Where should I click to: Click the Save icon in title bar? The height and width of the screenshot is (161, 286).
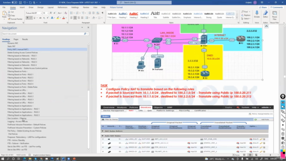tap(21, 3)
